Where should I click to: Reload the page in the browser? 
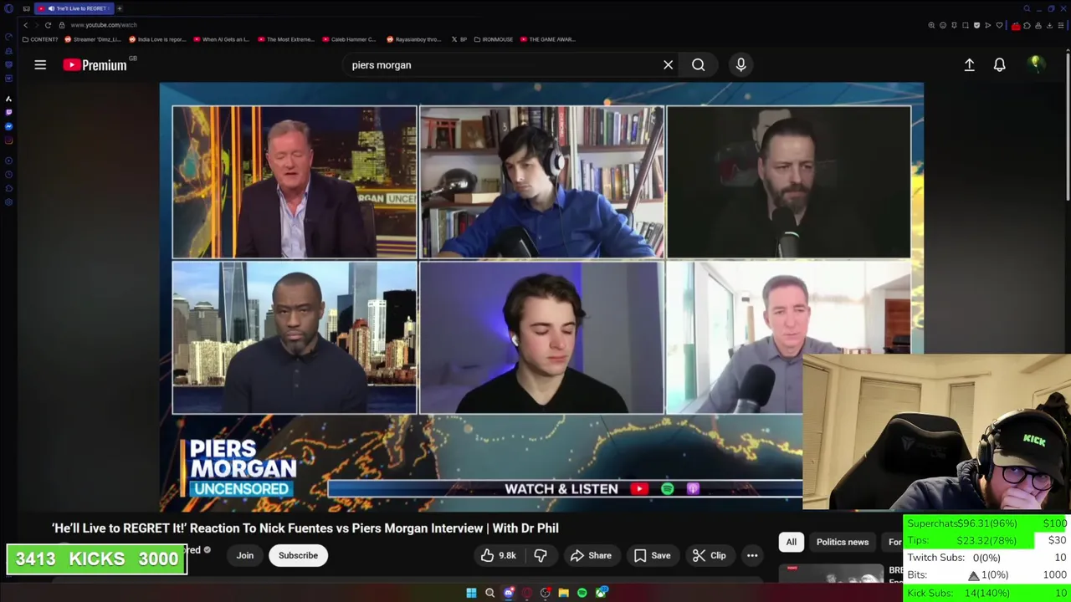pos(48,25)
